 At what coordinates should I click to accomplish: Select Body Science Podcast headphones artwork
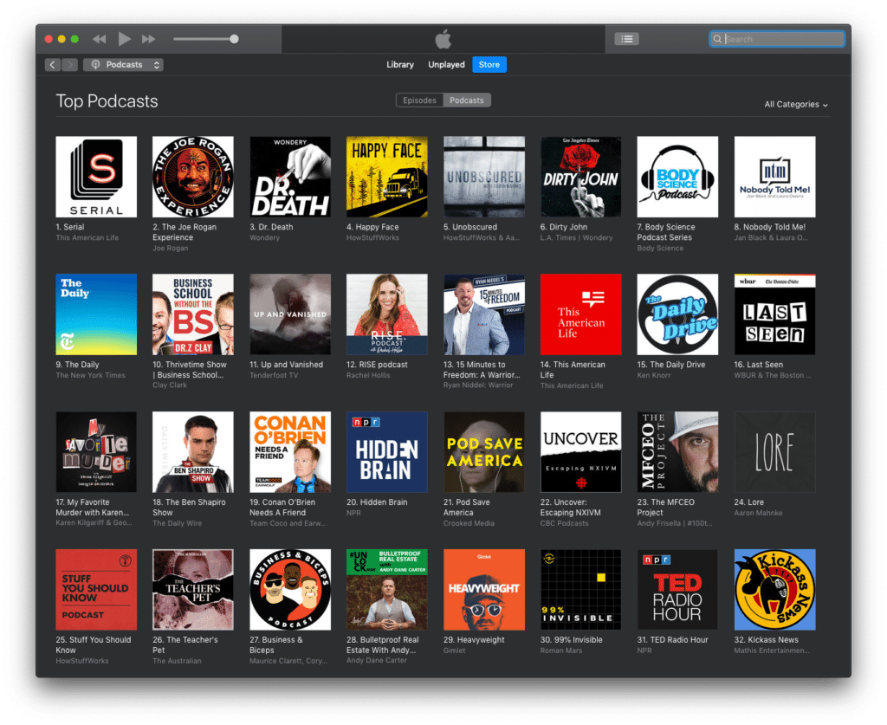pyautogui.click(x=677, y=177)
